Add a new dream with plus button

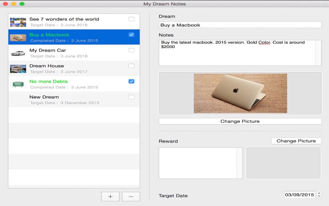click(x=110, y=197)
